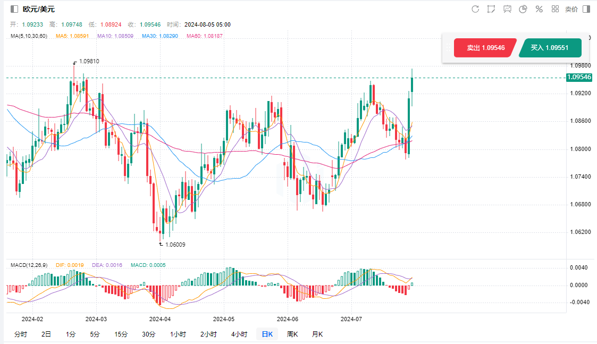597x344 pixels.
Task: Switch to the 1小时 timeframe
Action: pyautogui.click(x=178, y=334)
